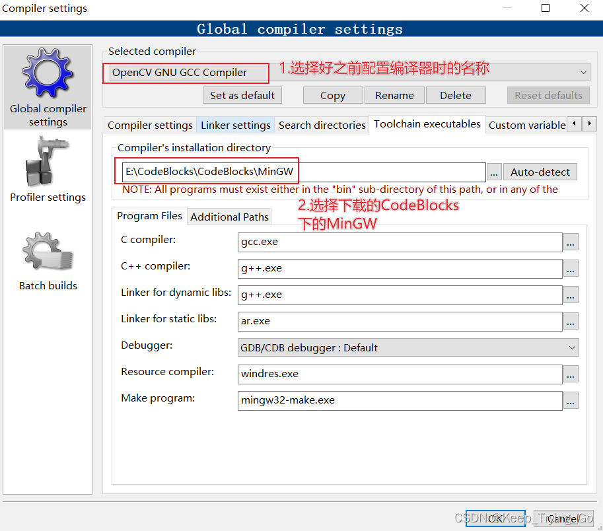This screenshot has width=603, height=531.
Task: Browse for the static libs linker ar.exe
Action: click(x=570, y=322)
